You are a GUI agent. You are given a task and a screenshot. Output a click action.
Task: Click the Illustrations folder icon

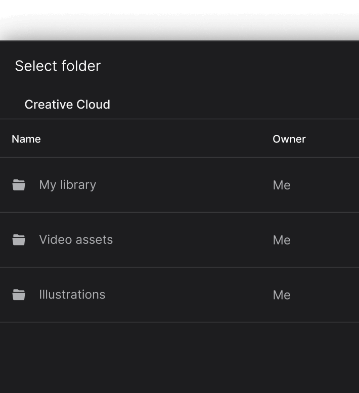point(19,295)
